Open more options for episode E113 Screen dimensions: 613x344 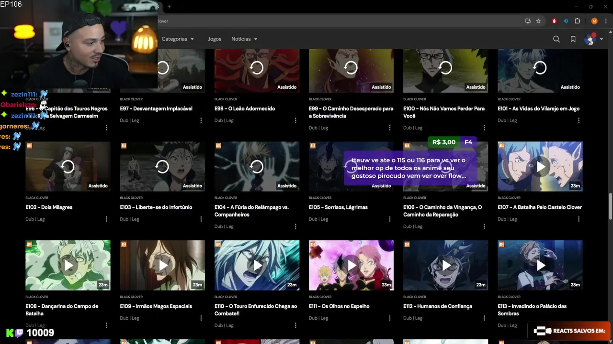(579, 325)
